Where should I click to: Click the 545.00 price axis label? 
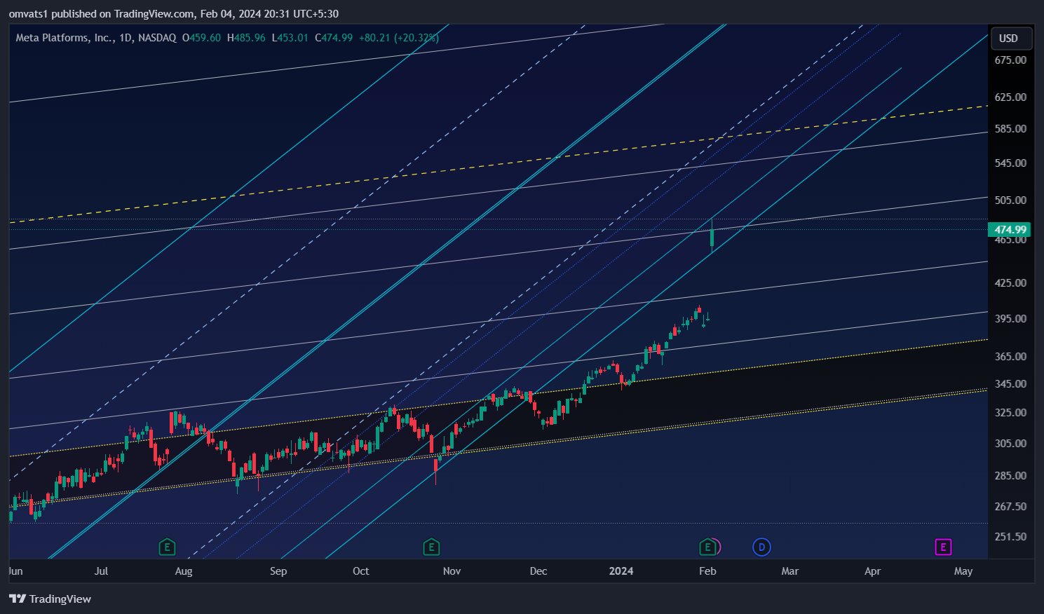[1010, 163]
